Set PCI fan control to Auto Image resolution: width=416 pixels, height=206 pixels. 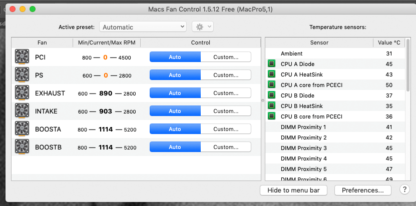(175, 57)
